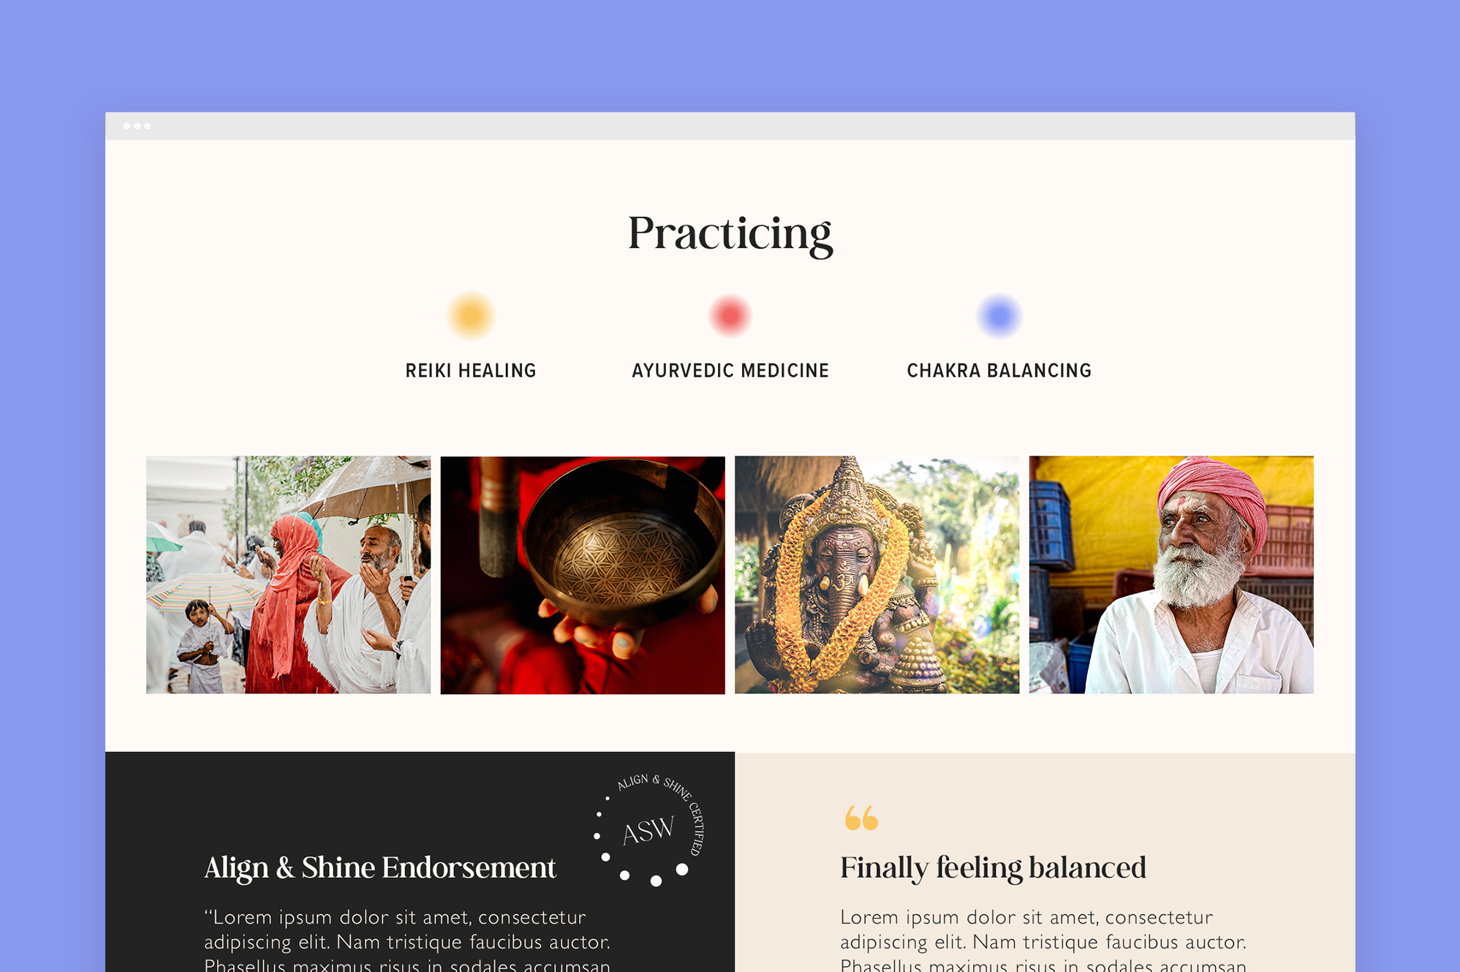Open the Ganesha statue photo
The image size is (1460, 972).
coord(877,575)
